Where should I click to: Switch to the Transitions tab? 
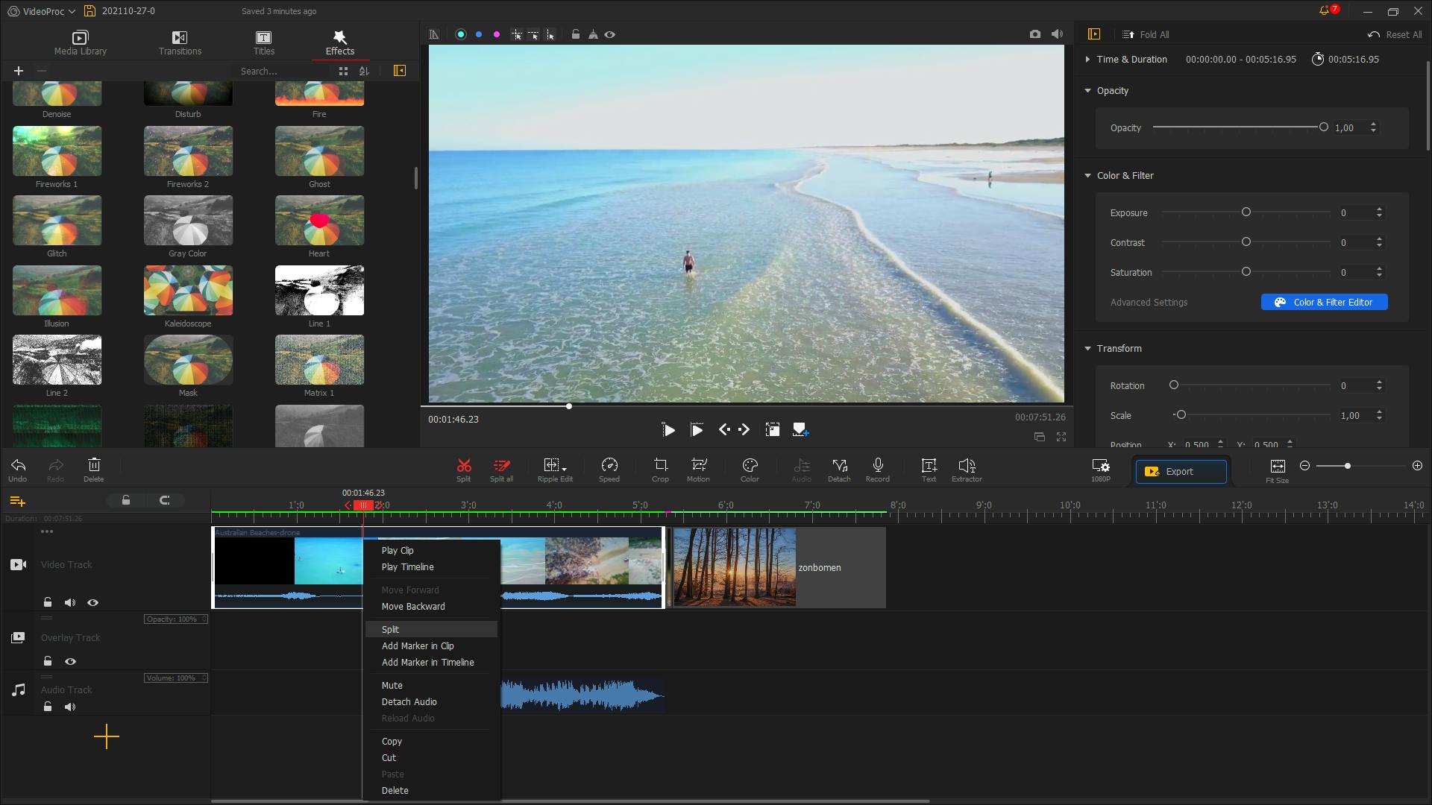tap(180, 42)
